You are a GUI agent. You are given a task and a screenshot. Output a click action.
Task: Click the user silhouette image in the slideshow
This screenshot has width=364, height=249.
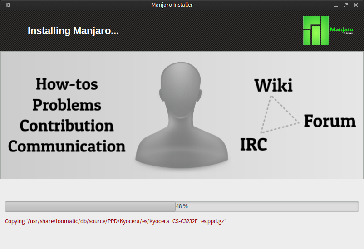(182, 115)
